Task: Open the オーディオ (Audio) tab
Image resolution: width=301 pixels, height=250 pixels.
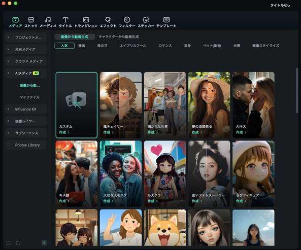Action: point(48,22)
